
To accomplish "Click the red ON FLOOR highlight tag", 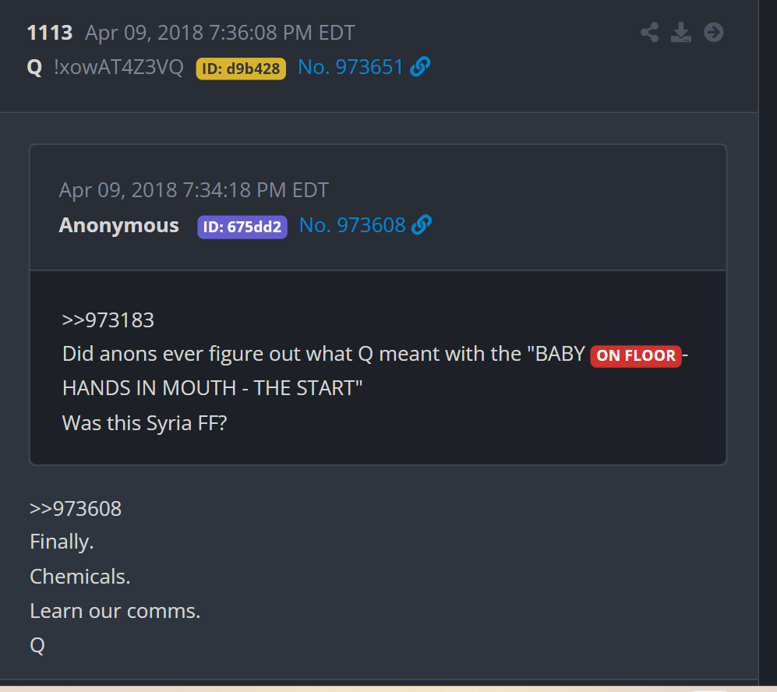I will pyautogui.click(x=636, y=355).
